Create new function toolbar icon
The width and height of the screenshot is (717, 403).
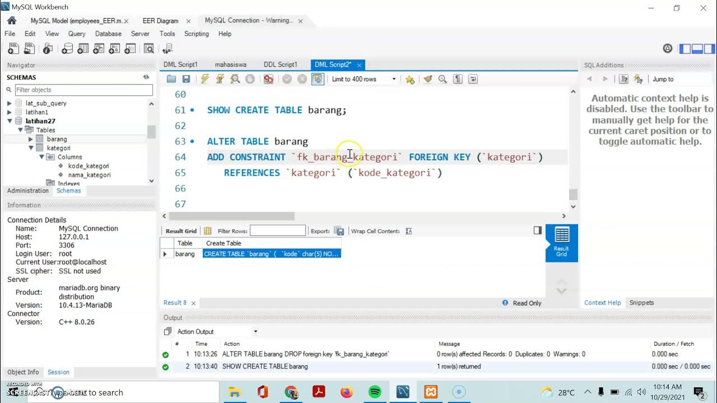click(x=132, y=49)
